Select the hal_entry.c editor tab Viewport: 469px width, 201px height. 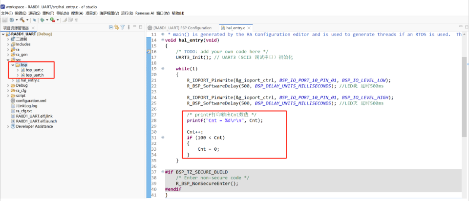(x=235, y=28)
